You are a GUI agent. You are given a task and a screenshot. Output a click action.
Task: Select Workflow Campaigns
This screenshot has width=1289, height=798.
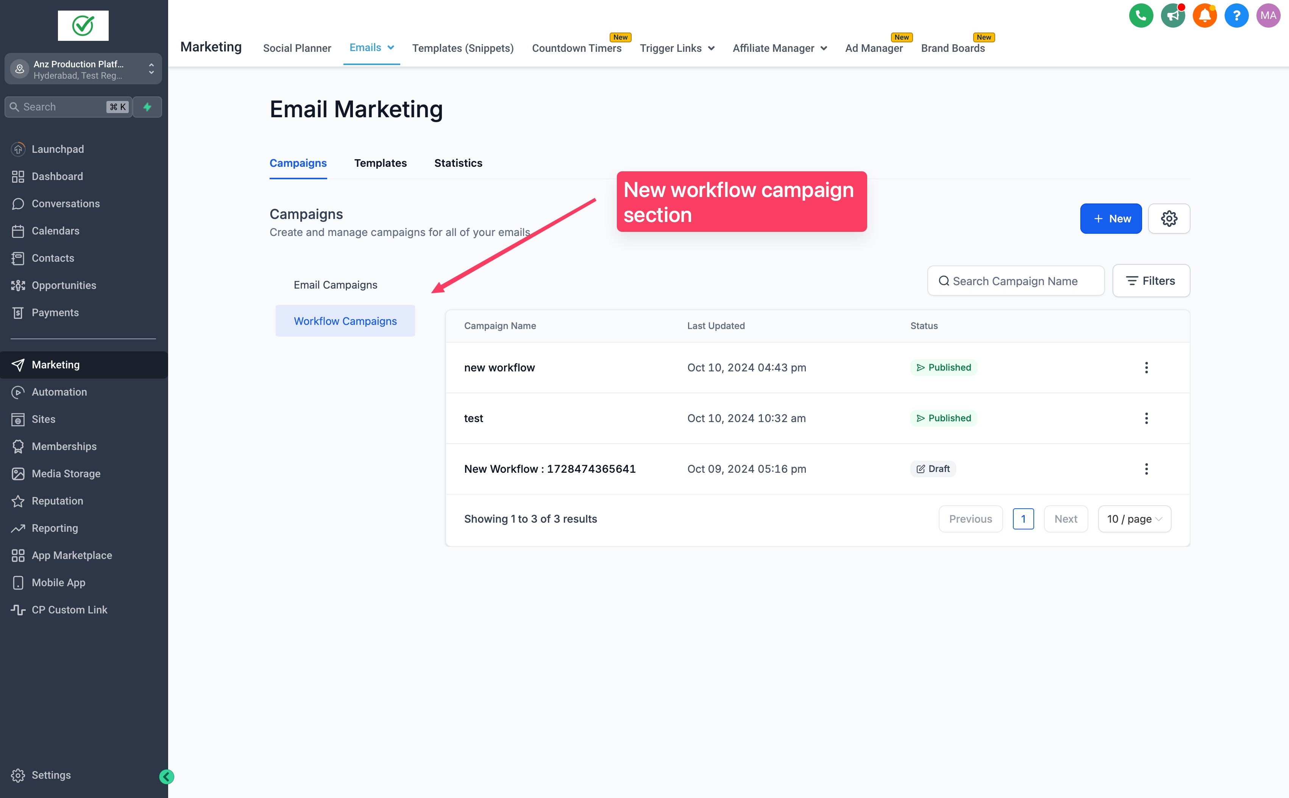tap(345, 320)
